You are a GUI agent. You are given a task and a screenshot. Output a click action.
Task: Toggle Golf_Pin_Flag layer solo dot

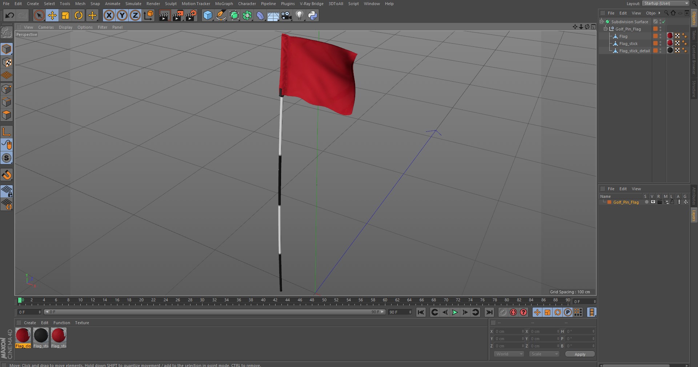click(x=646, y=202)
